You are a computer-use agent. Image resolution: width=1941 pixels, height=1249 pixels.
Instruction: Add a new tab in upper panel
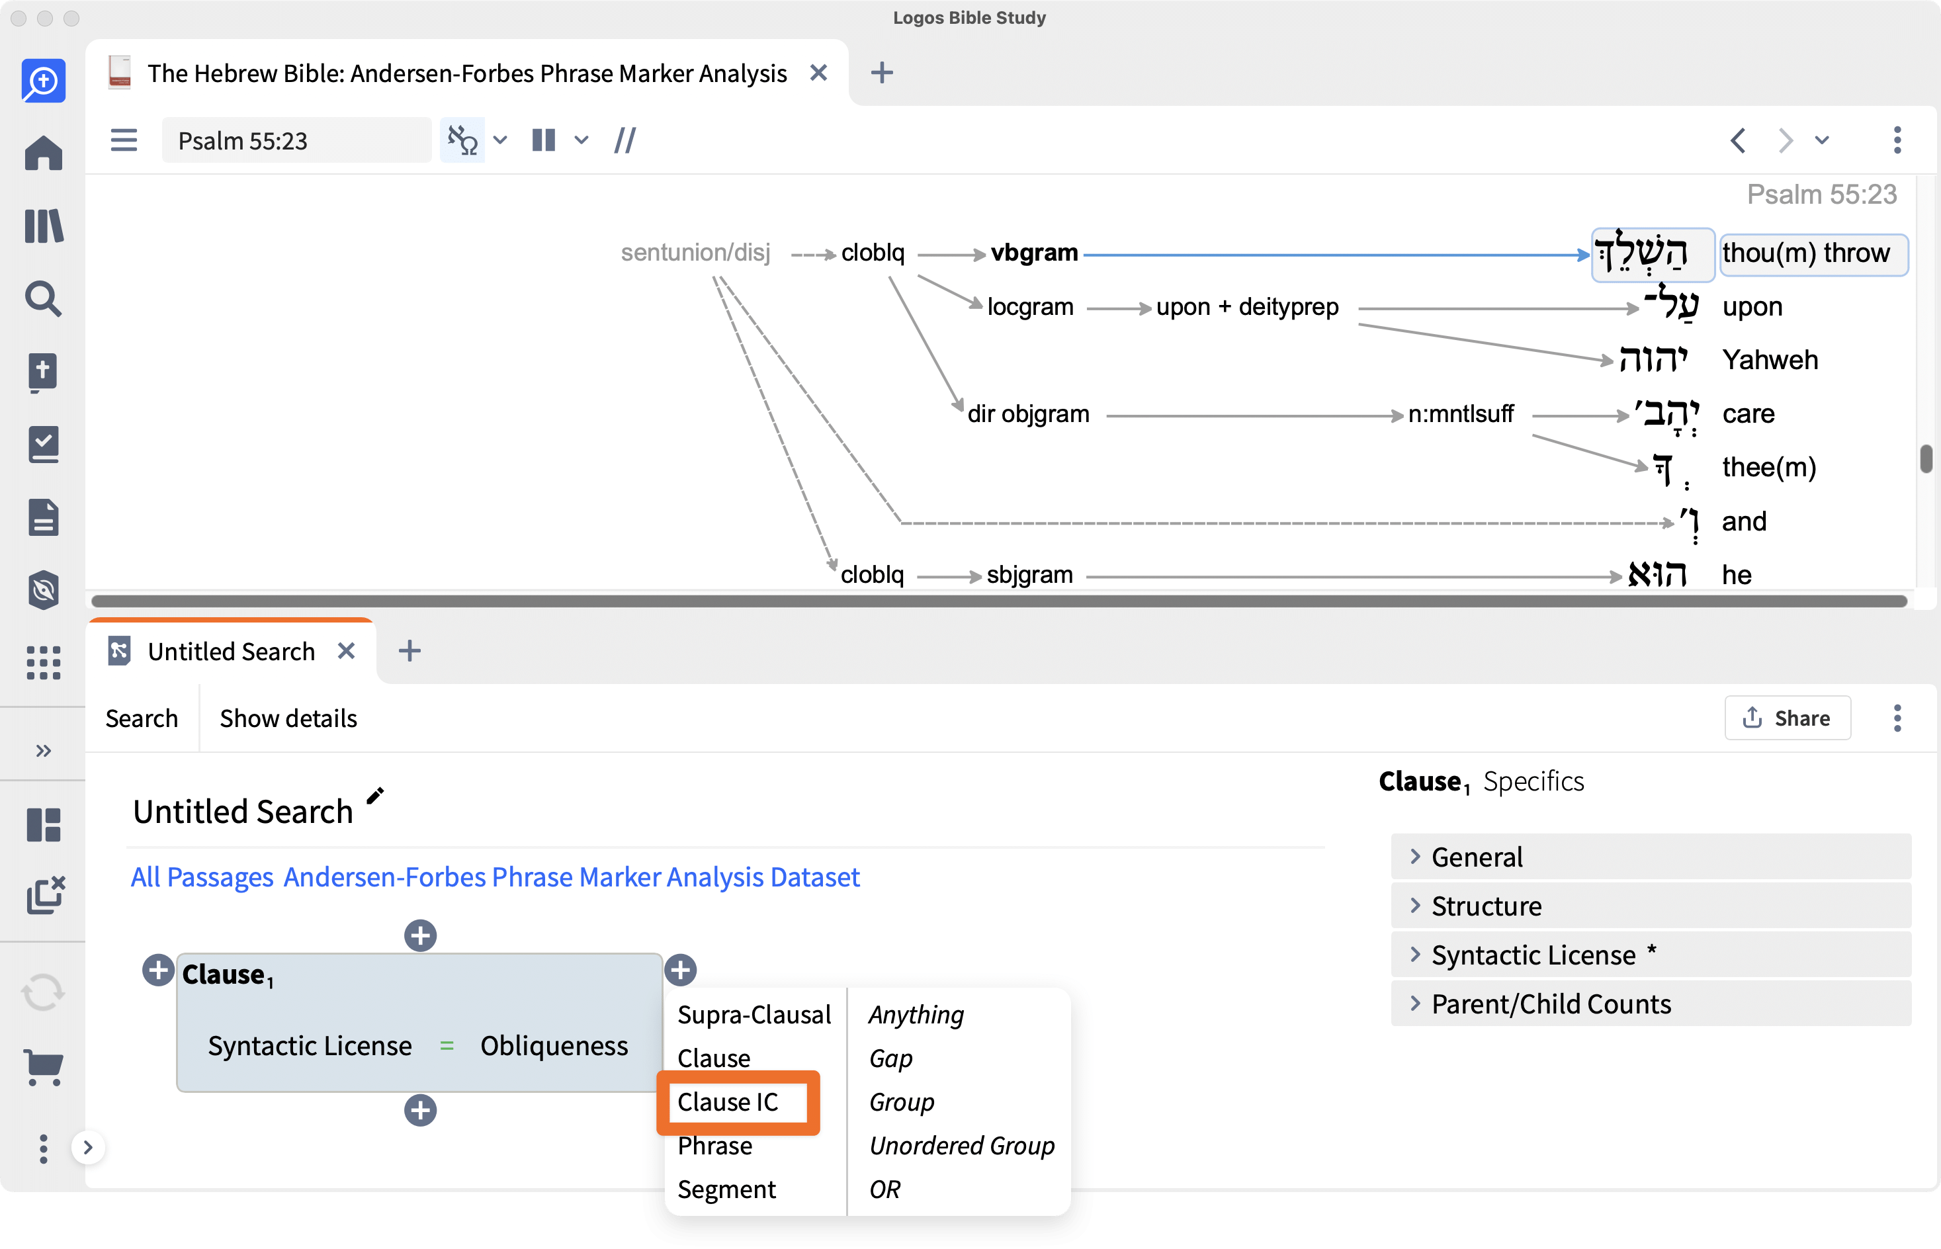point(882,73)
